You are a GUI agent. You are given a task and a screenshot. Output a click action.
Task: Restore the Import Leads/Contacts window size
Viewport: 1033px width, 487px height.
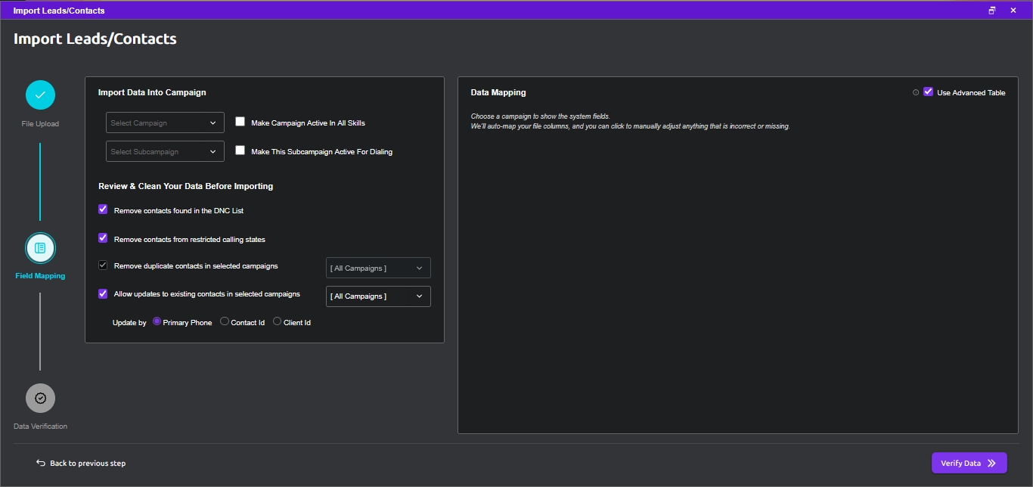992,11
